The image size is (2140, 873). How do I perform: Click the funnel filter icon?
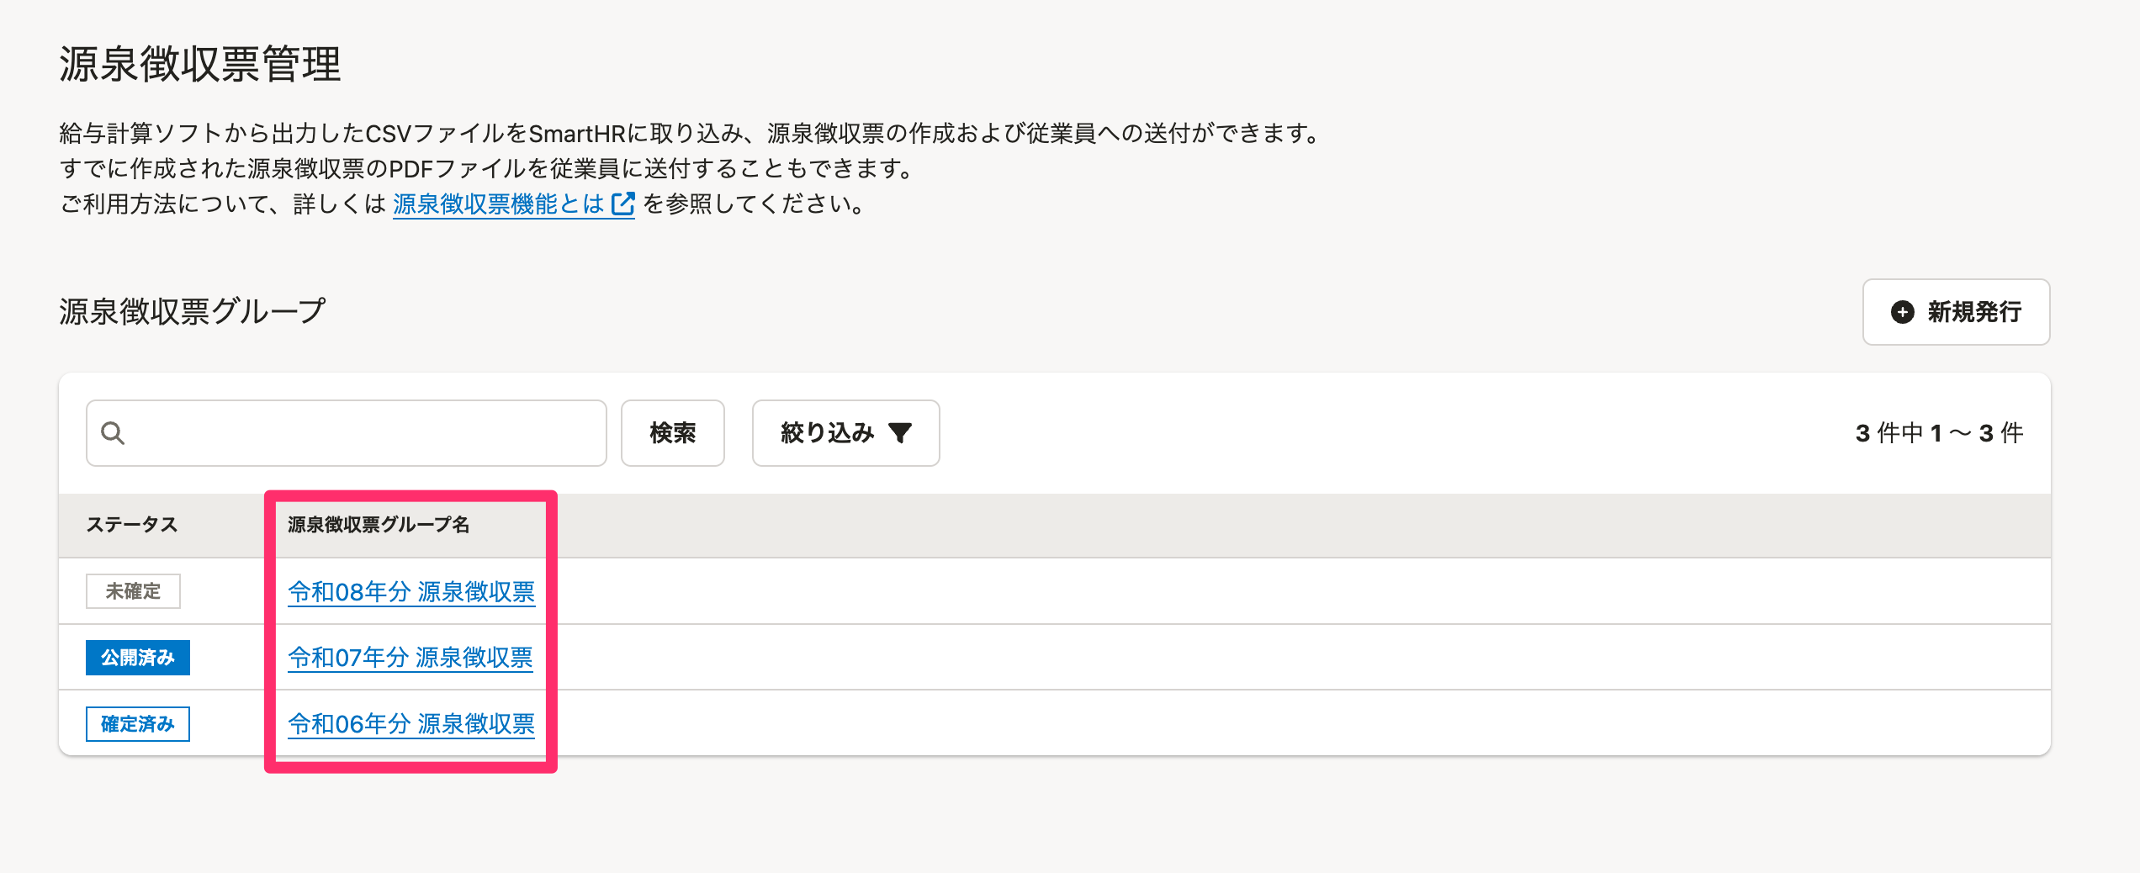point(900,433)
